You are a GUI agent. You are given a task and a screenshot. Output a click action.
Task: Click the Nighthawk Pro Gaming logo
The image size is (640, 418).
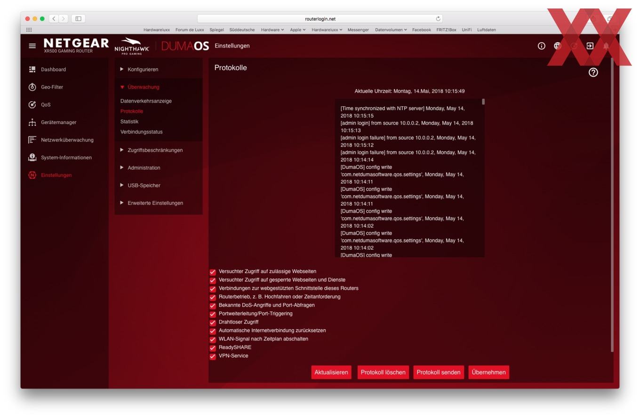[x=132, y=46]
